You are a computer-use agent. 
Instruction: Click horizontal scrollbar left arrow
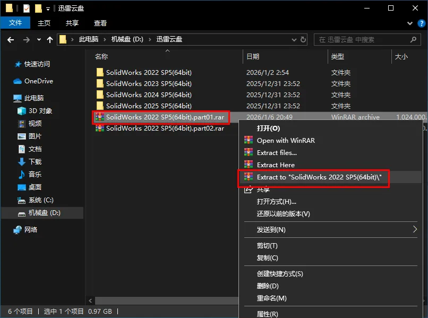point(90,301)
